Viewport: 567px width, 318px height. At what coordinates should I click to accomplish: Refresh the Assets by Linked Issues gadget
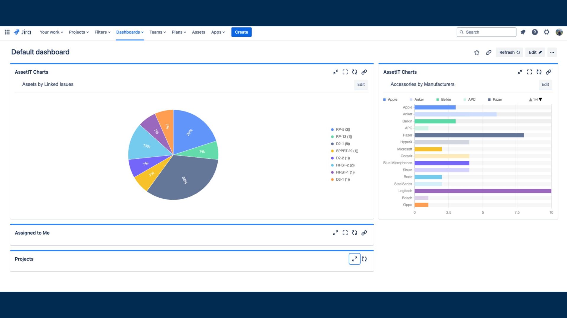[355, 72]
